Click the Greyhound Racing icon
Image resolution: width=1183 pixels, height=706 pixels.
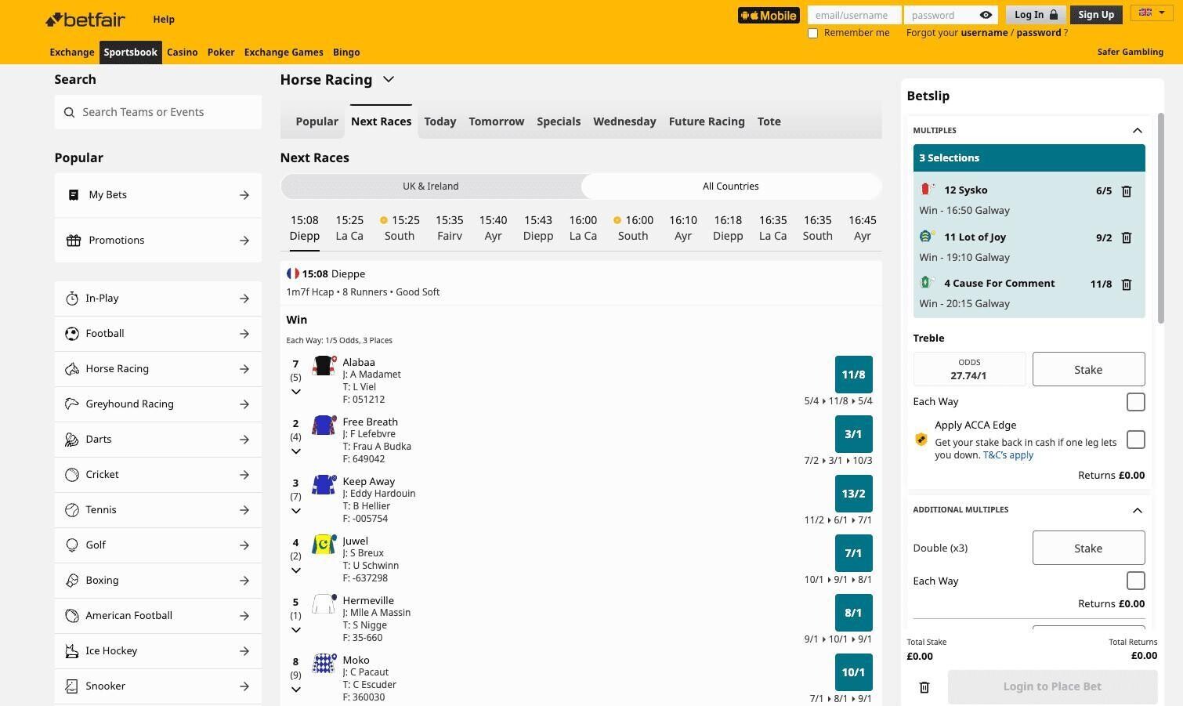pyautogui.click(x=72, y=404)
